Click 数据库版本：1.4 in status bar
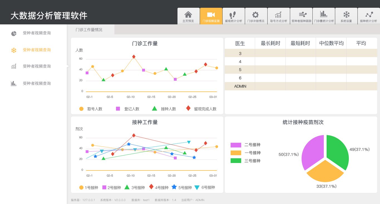380x204 pixels. pos(166,200)
